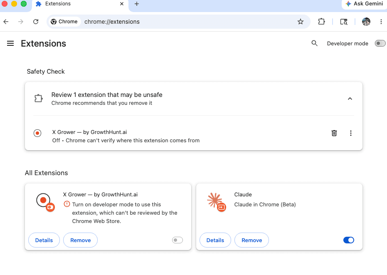Screen dimensions: 387x275
Task: Click the warning icon on X Grower card
Action: point(67,204)
